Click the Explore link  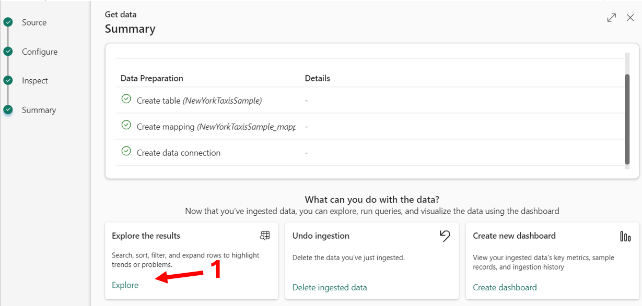tap(125, 285)
